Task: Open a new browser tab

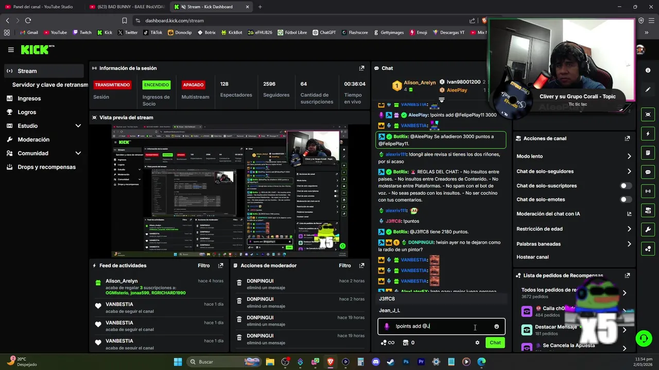Action: click(x=260, y=7)
